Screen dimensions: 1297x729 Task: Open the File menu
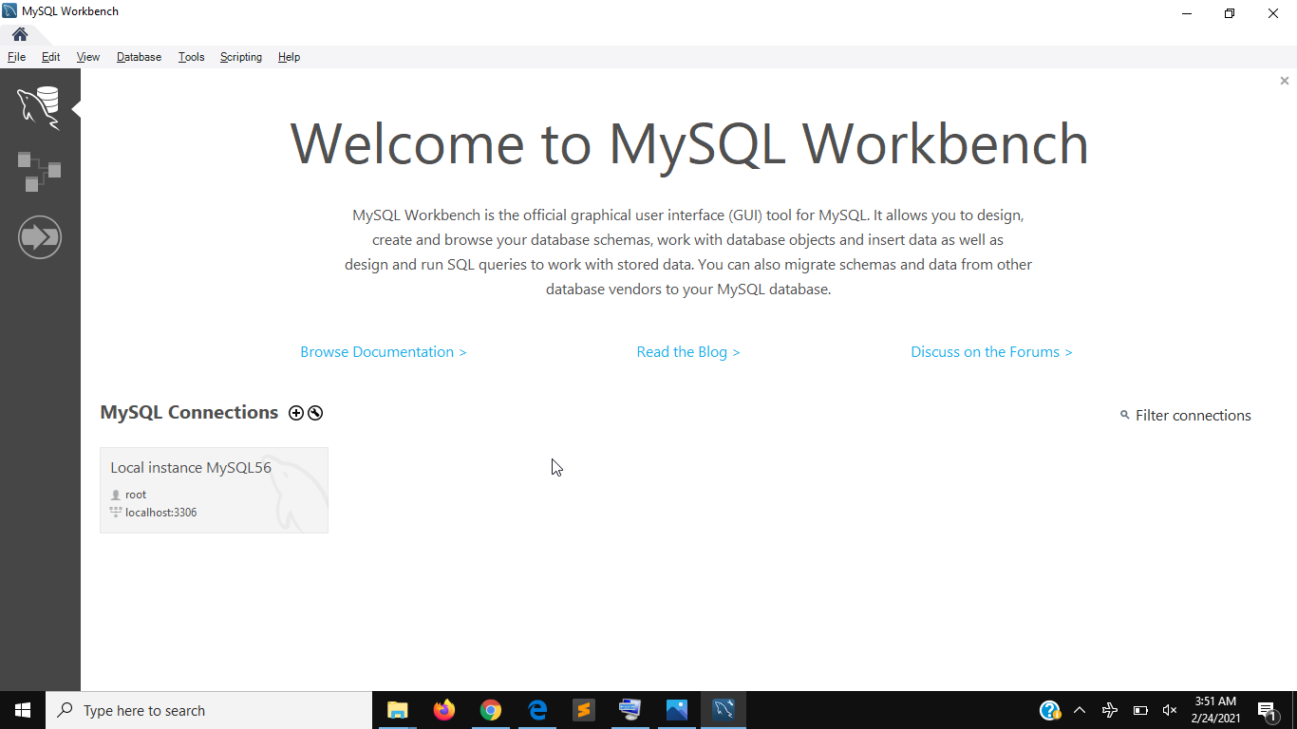coord(16,57)
